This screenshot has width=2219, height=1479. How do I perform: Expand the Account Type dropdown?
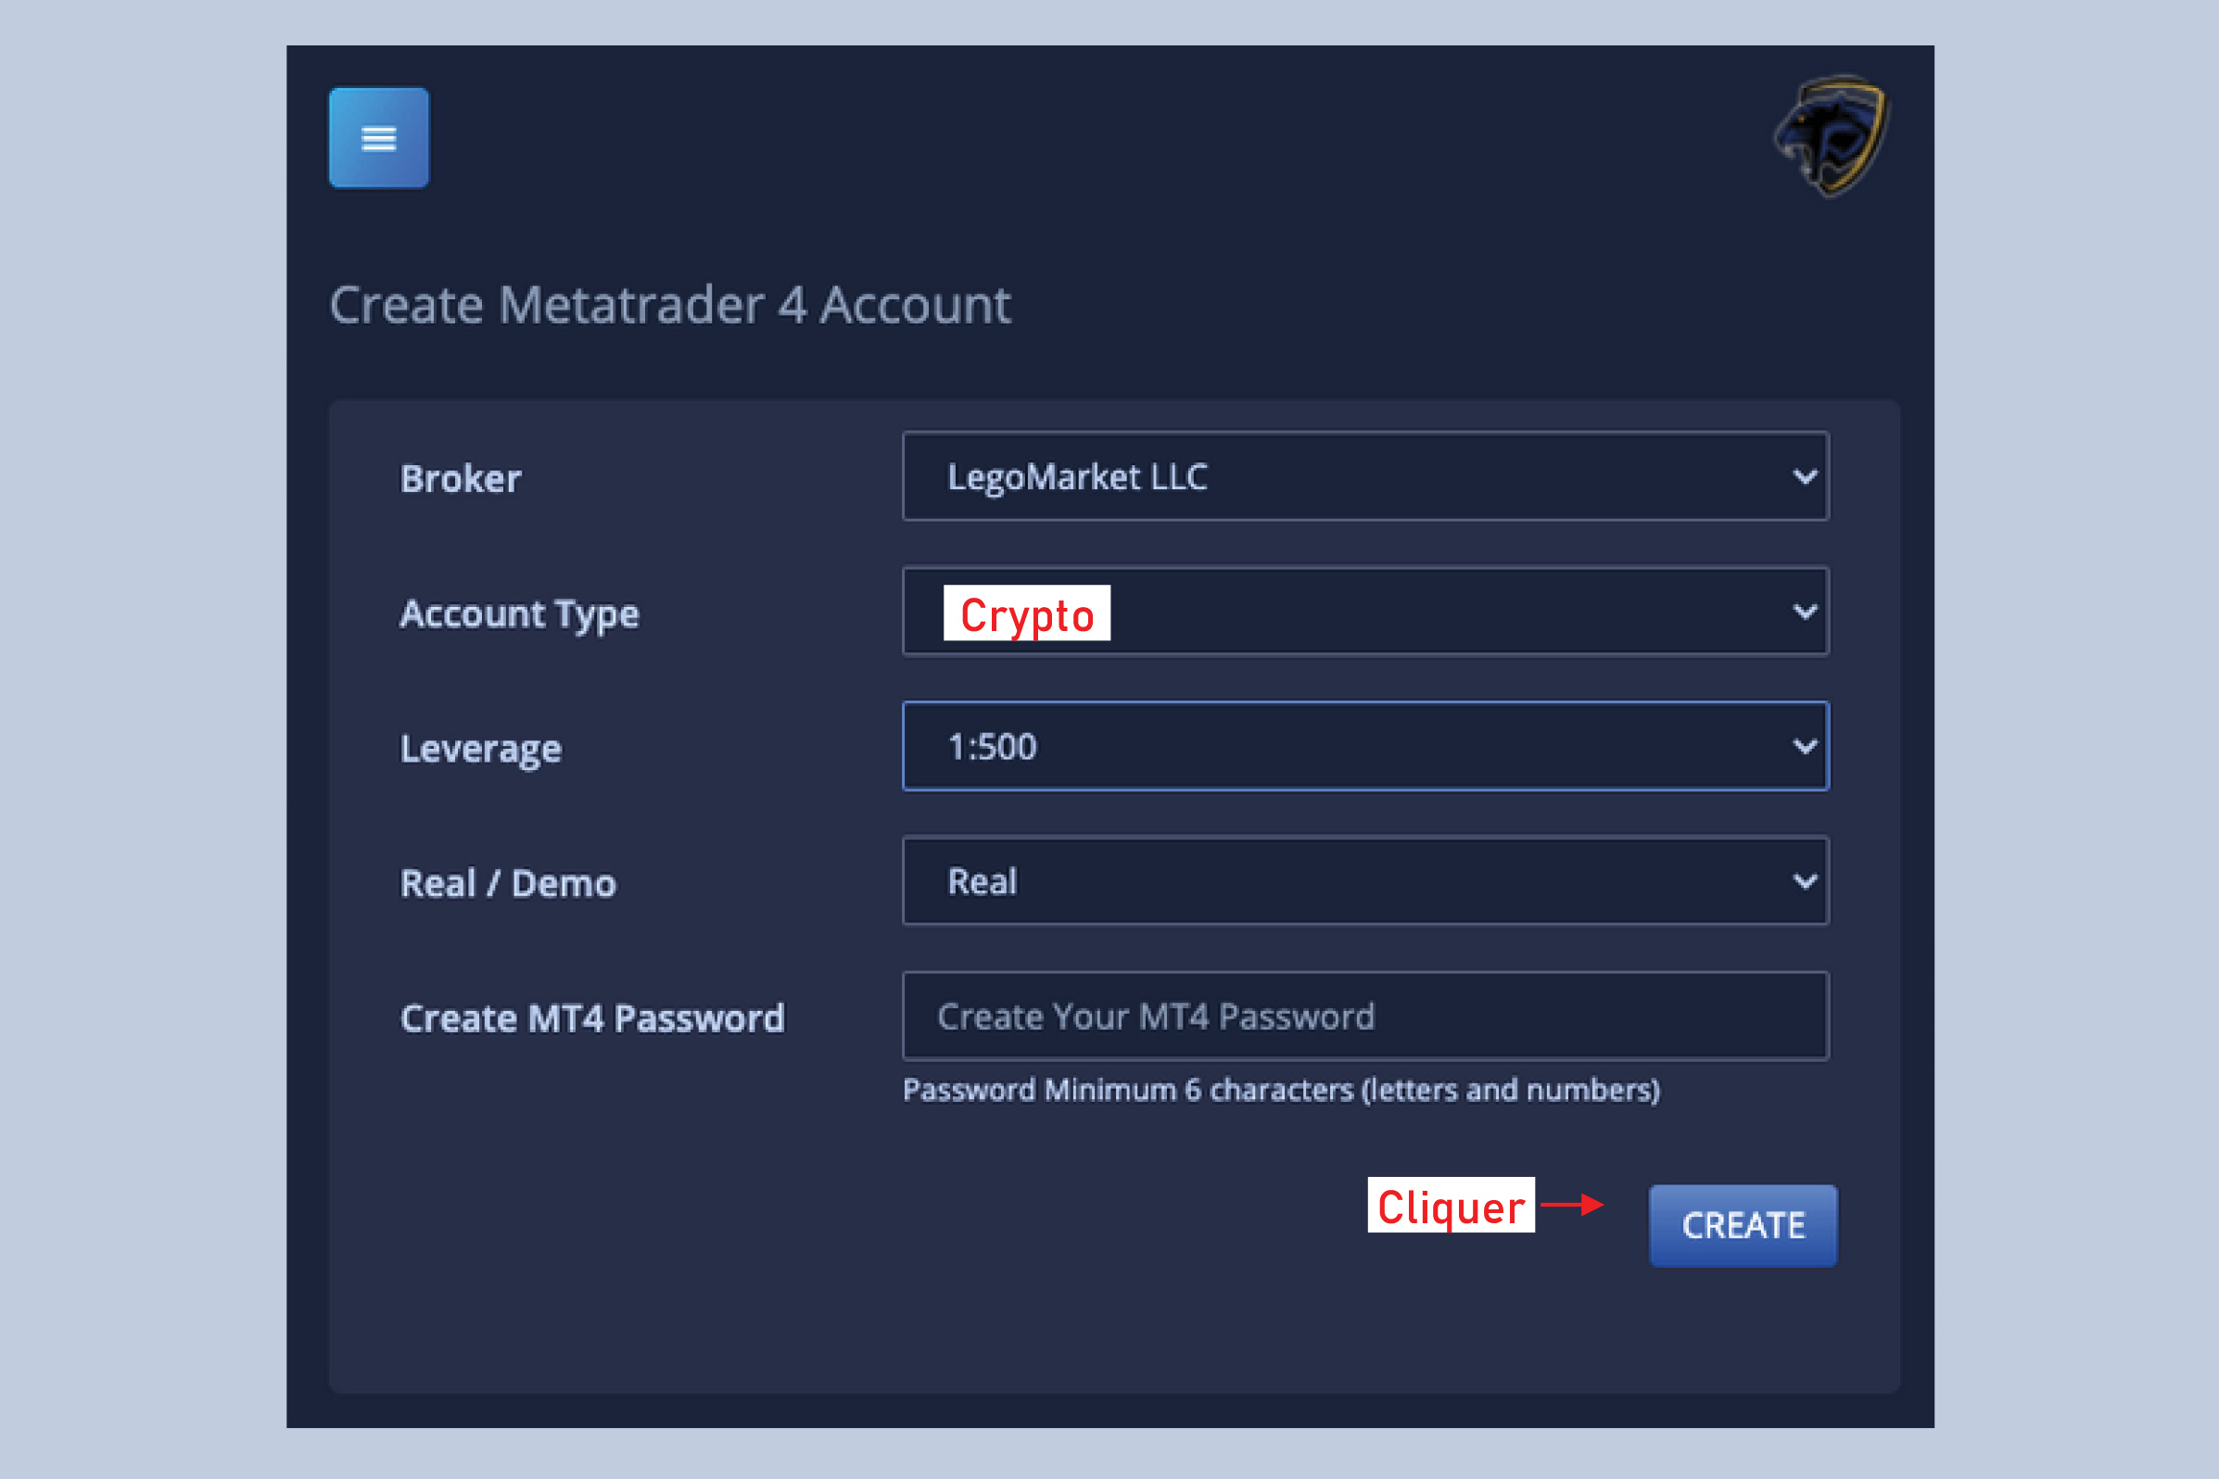[1365, 612]
